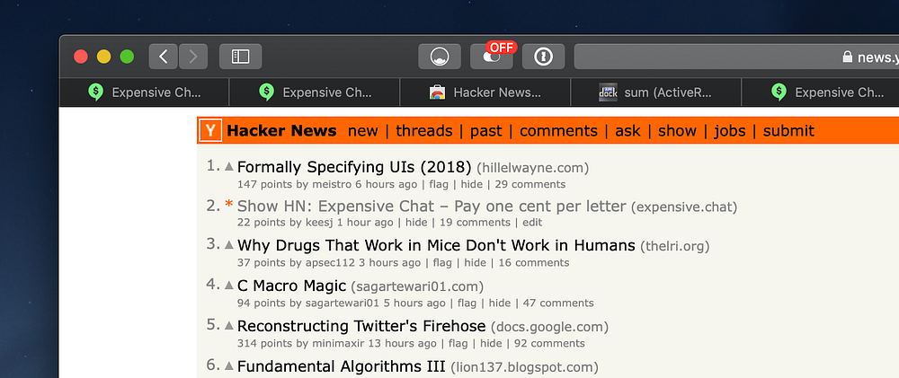Click the 'Hacker News' header title
This screenshot has height=378, width=899.
tap(281, 130)
